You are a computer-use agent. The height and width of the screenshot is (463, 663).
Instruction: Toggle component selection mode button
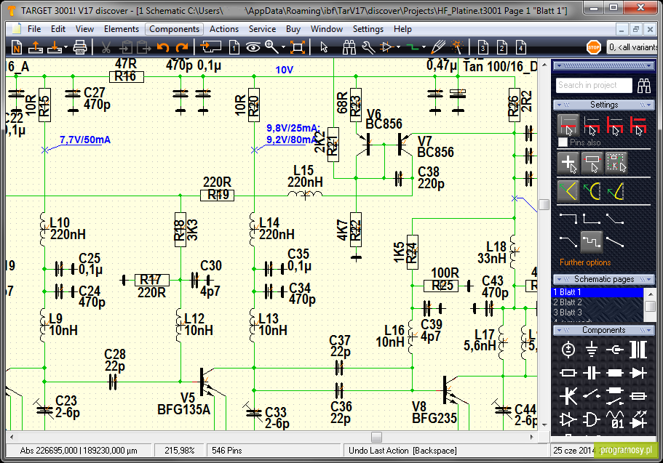592,163
